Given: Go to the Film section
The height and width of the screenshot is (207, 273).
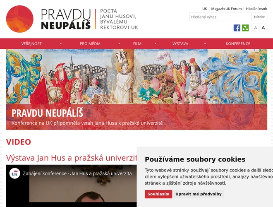Looking at the screenshot, I should pos(137,44).
